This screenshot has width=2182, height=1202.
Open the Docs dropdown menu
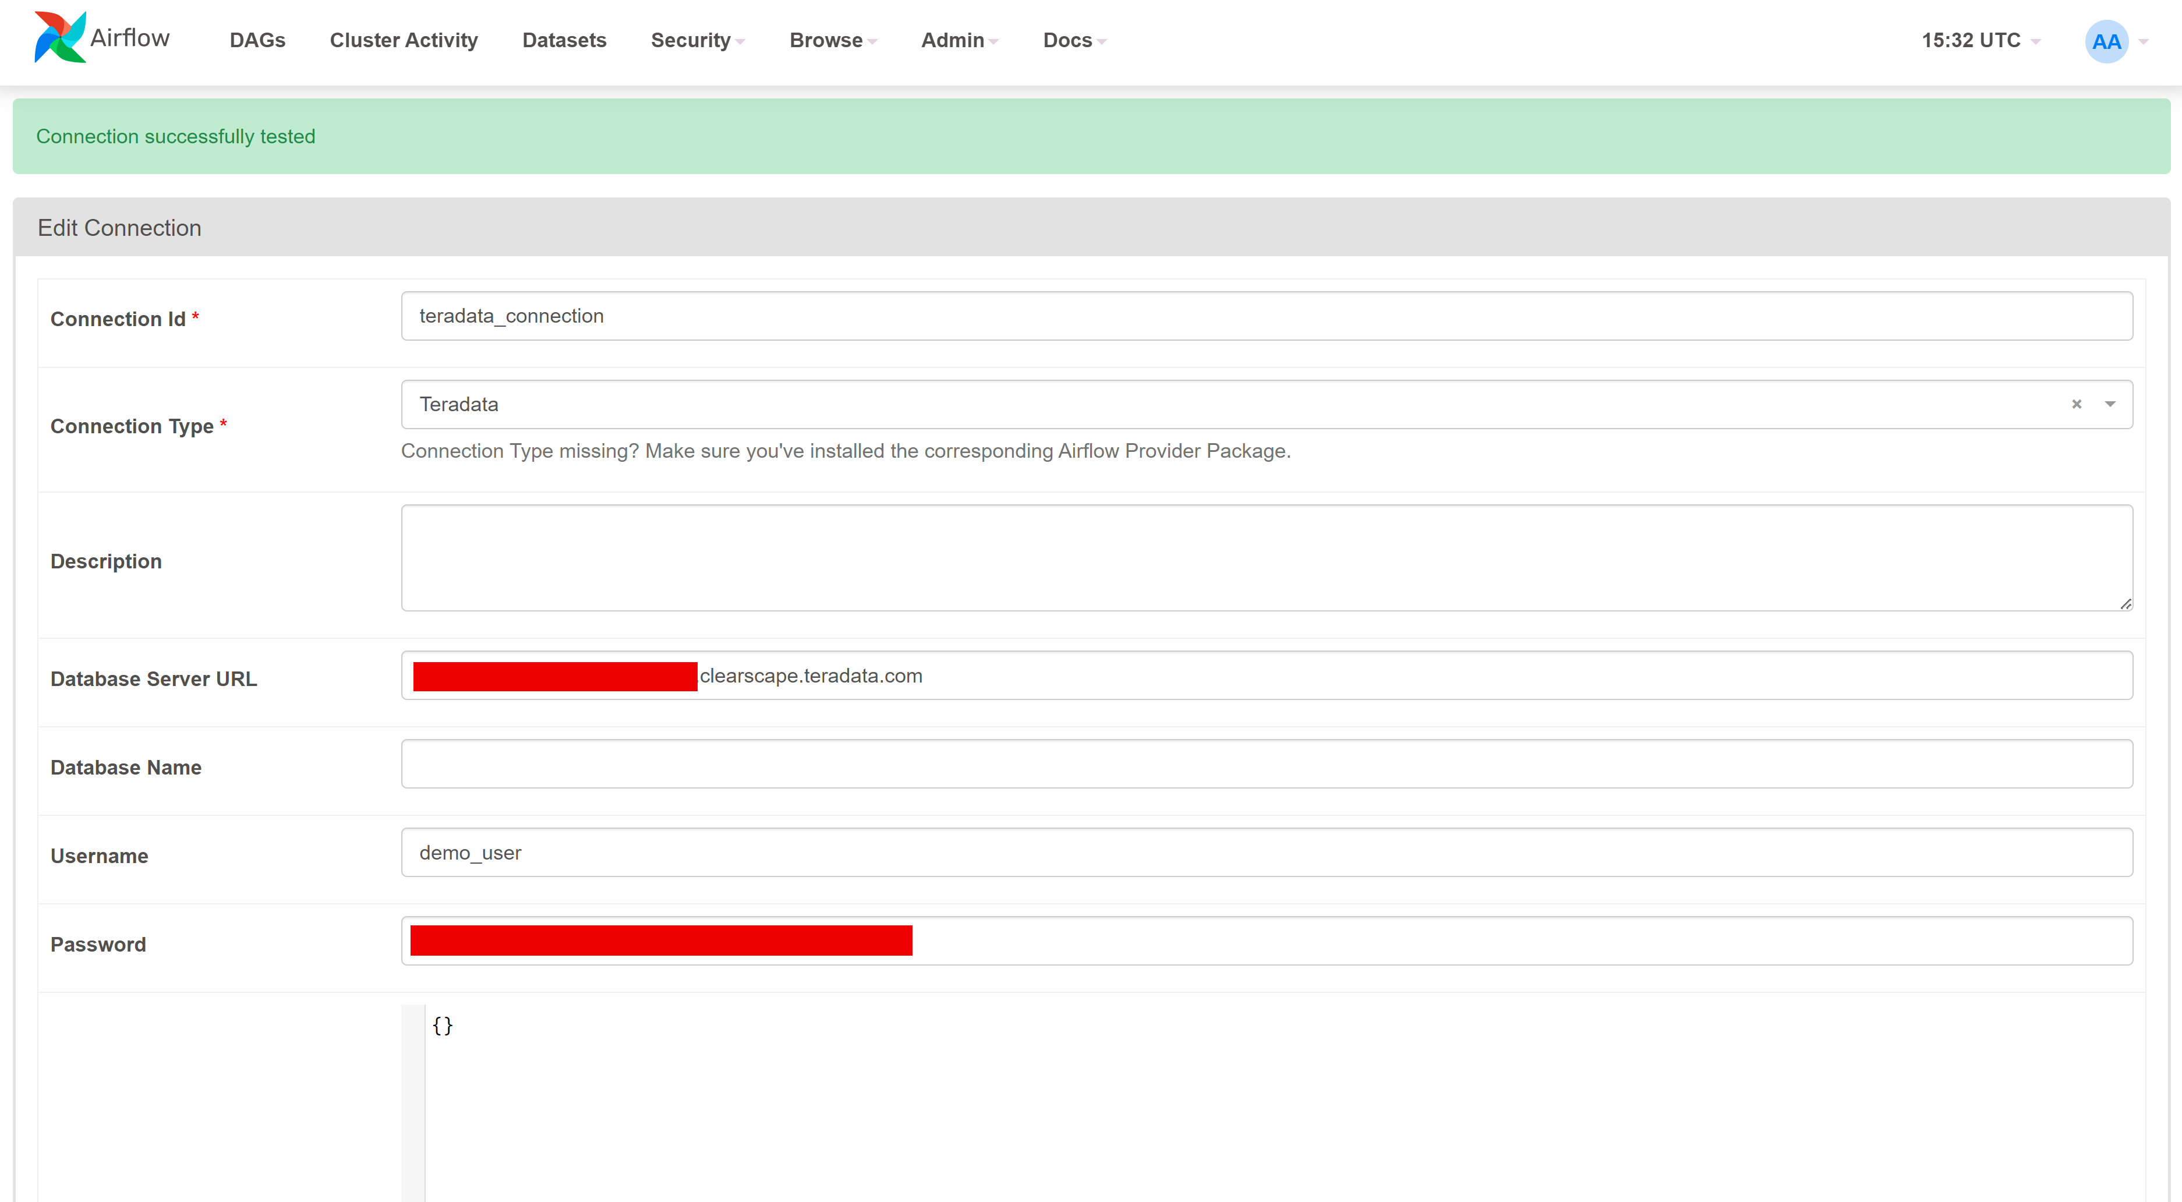point(1074,40)
